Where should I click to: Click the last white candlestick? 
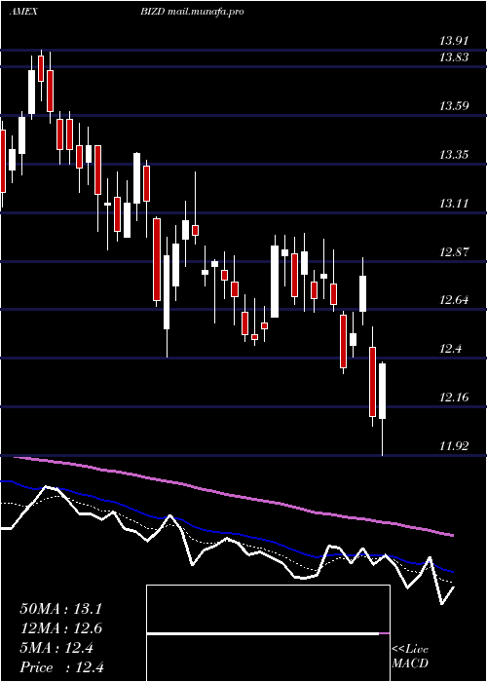click(382, 391)
